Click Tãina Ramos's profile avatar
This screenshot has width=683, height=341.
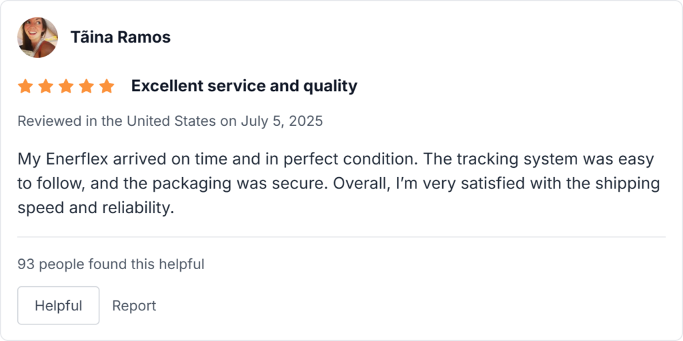tap(37, 37)
